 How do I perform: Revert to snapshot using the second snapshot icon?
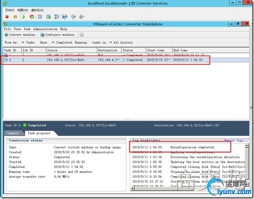[x=48, y=17]
